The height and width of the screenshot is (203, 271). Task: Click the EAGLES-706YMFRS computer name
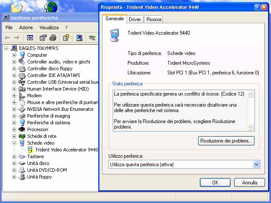click(39, 48)
